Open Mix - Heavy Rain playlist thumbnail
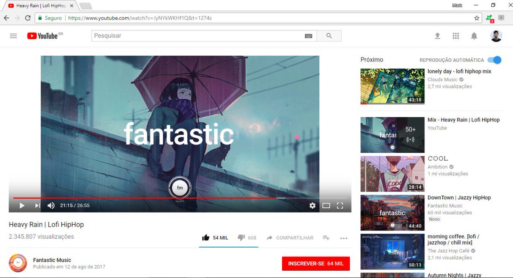 tap(392, 135)
